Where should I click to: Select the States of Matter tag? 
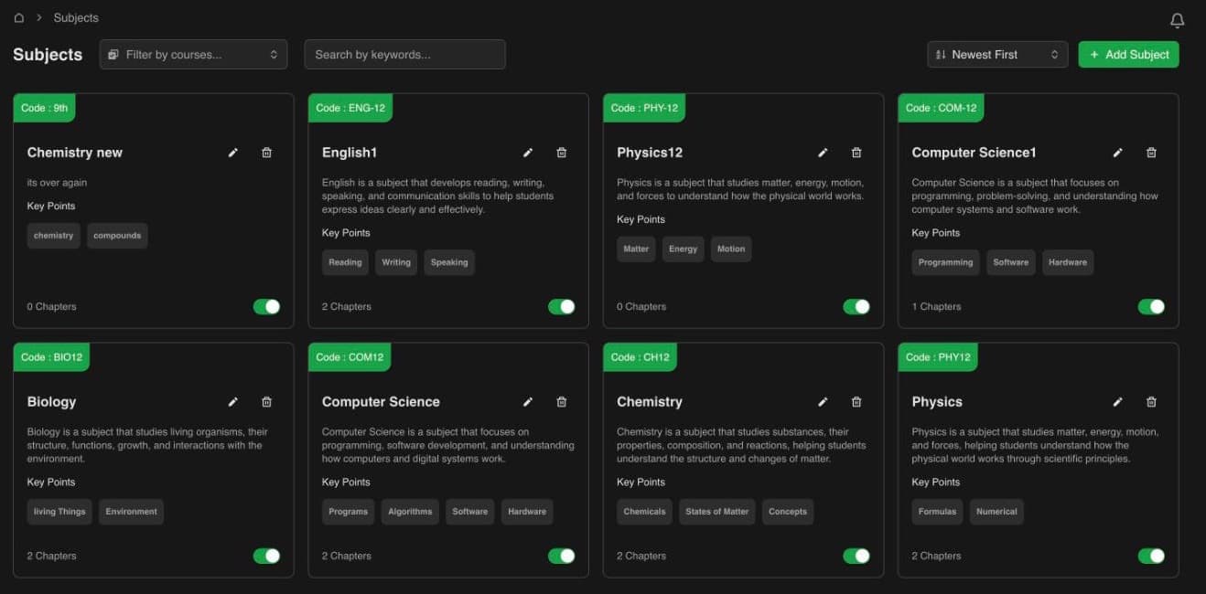[717, 512]
